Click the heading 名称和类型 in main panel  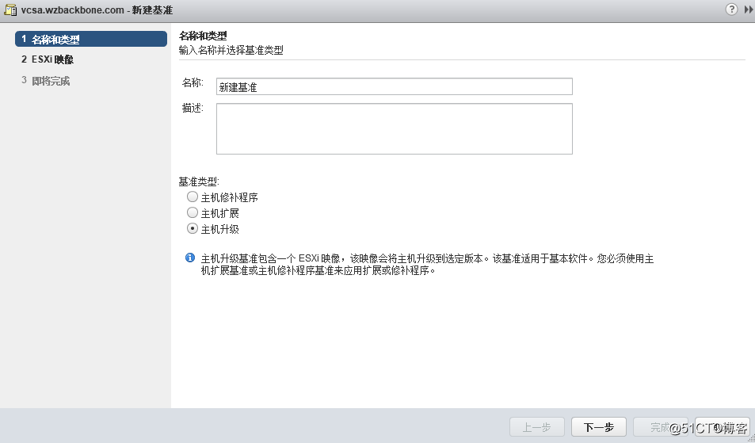(x=203, y=36)
